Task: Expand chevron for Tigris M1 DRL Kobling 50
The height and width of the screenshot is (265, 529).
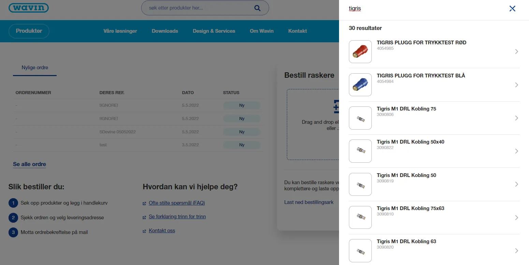Action: tap(516, 184)
